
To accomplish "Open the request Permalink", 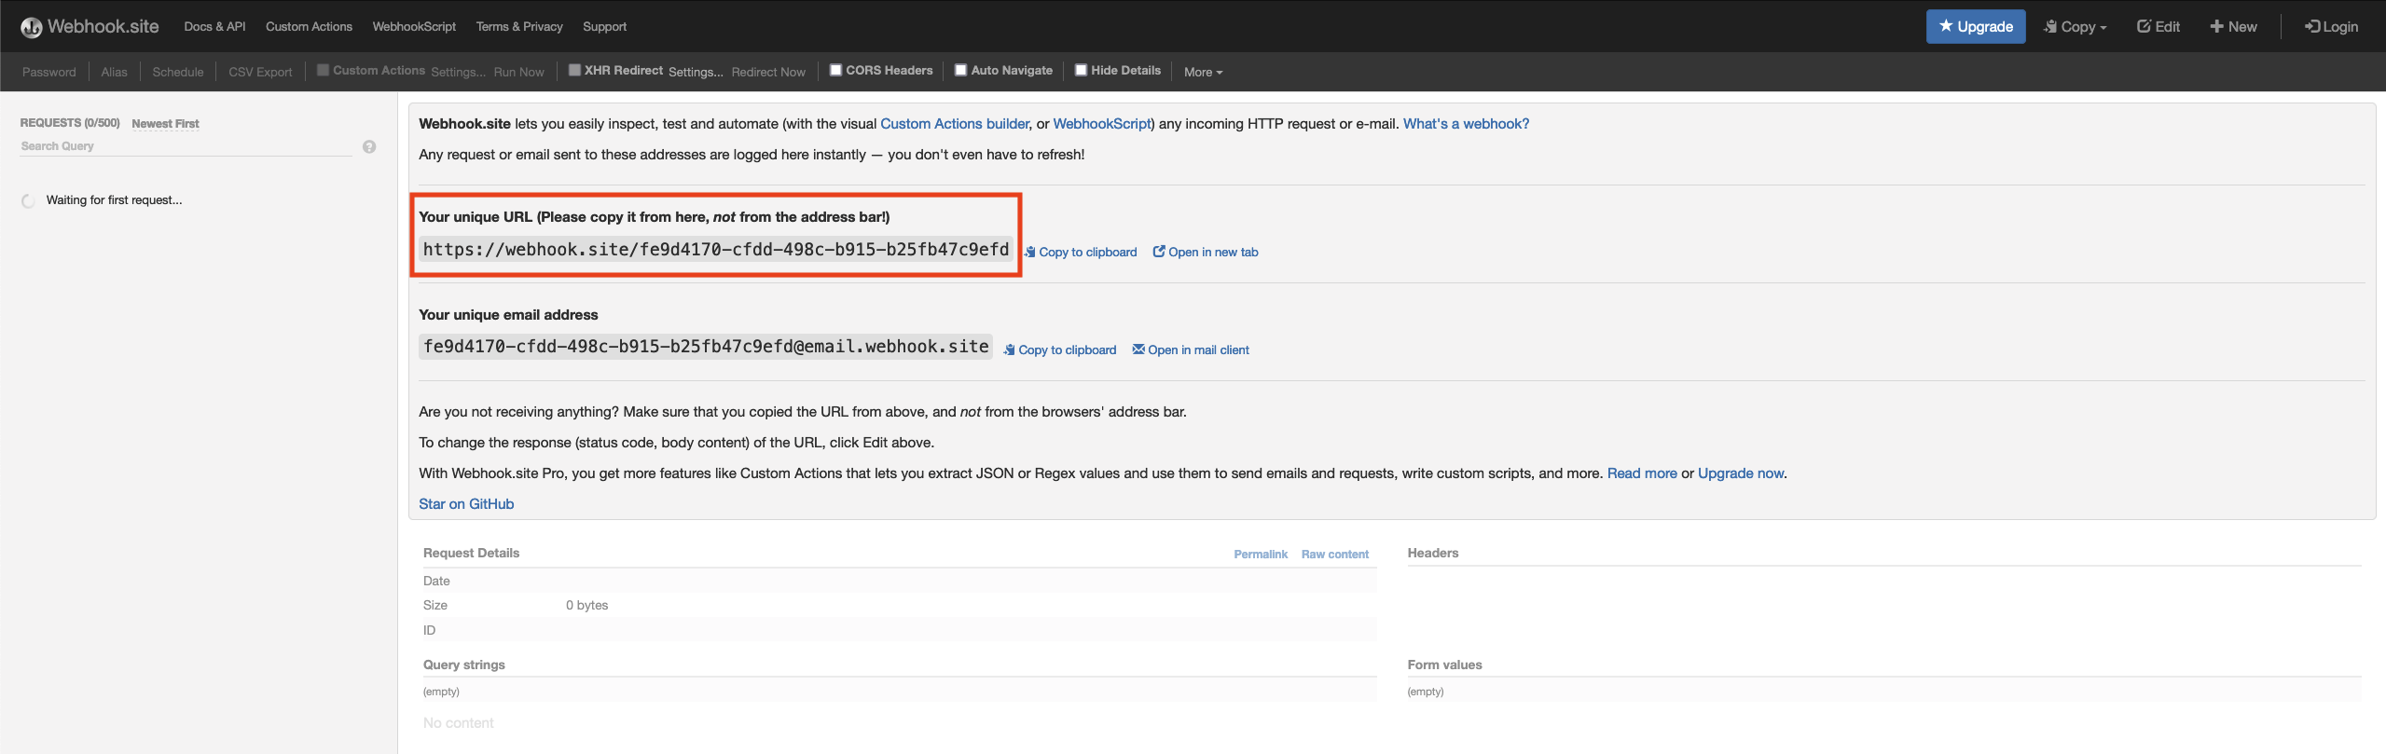I will [x=1261, y=554].
